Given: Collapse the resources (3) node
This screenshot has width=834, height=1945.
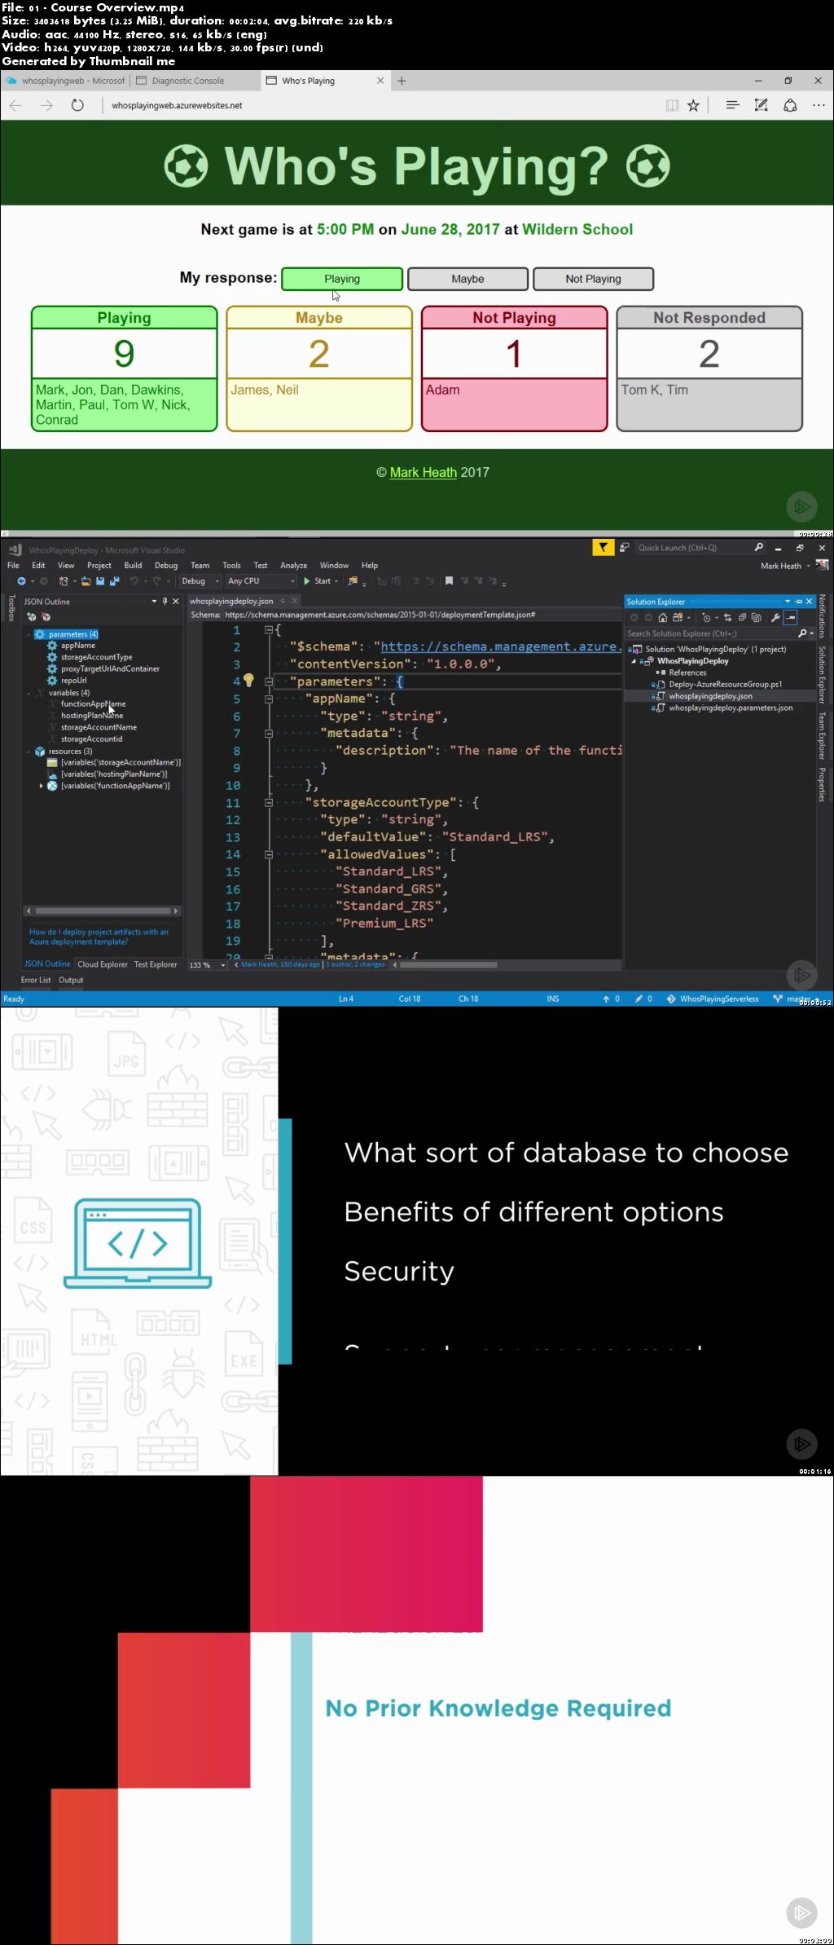Looking at the screenshot, I should [29, 752].
